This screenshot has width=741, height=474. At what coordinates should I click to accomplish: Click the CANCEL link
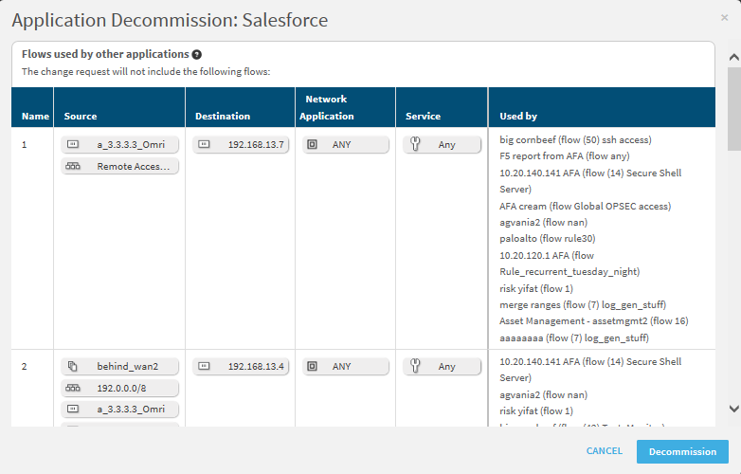[x=604, y=451]
